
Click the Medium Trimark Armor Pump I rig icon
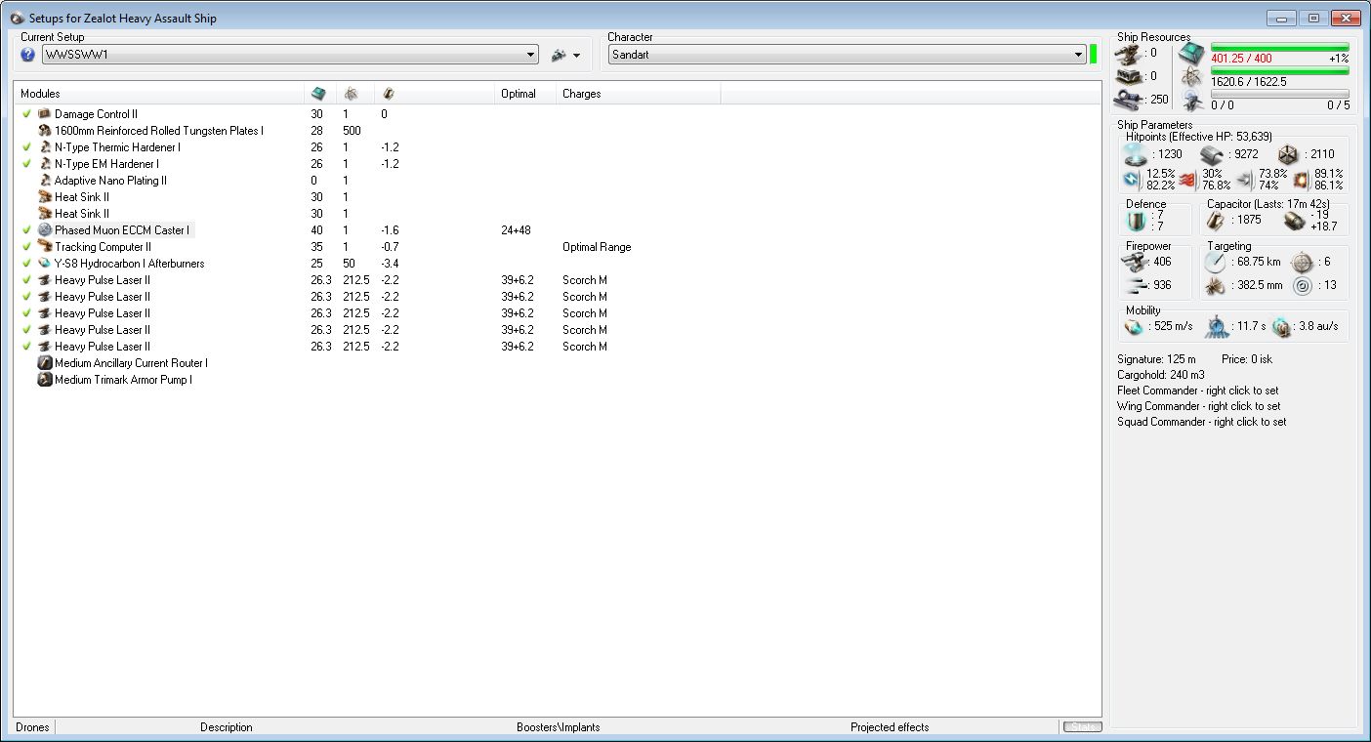45,380
